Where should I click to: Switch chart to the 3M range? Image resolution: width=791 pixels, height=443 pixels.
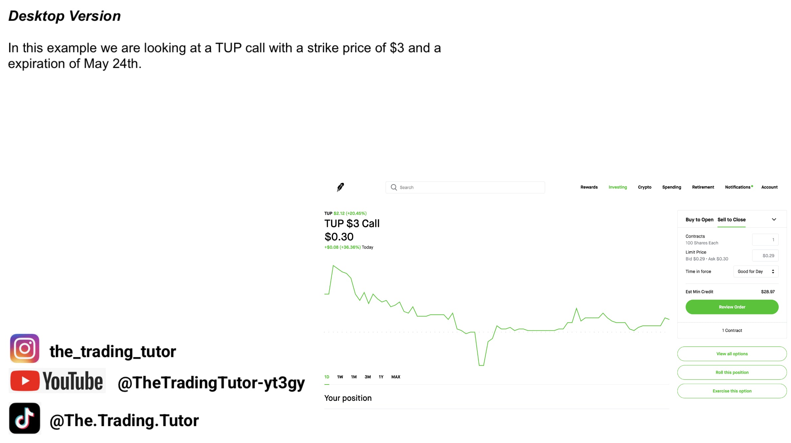point(367,377)
